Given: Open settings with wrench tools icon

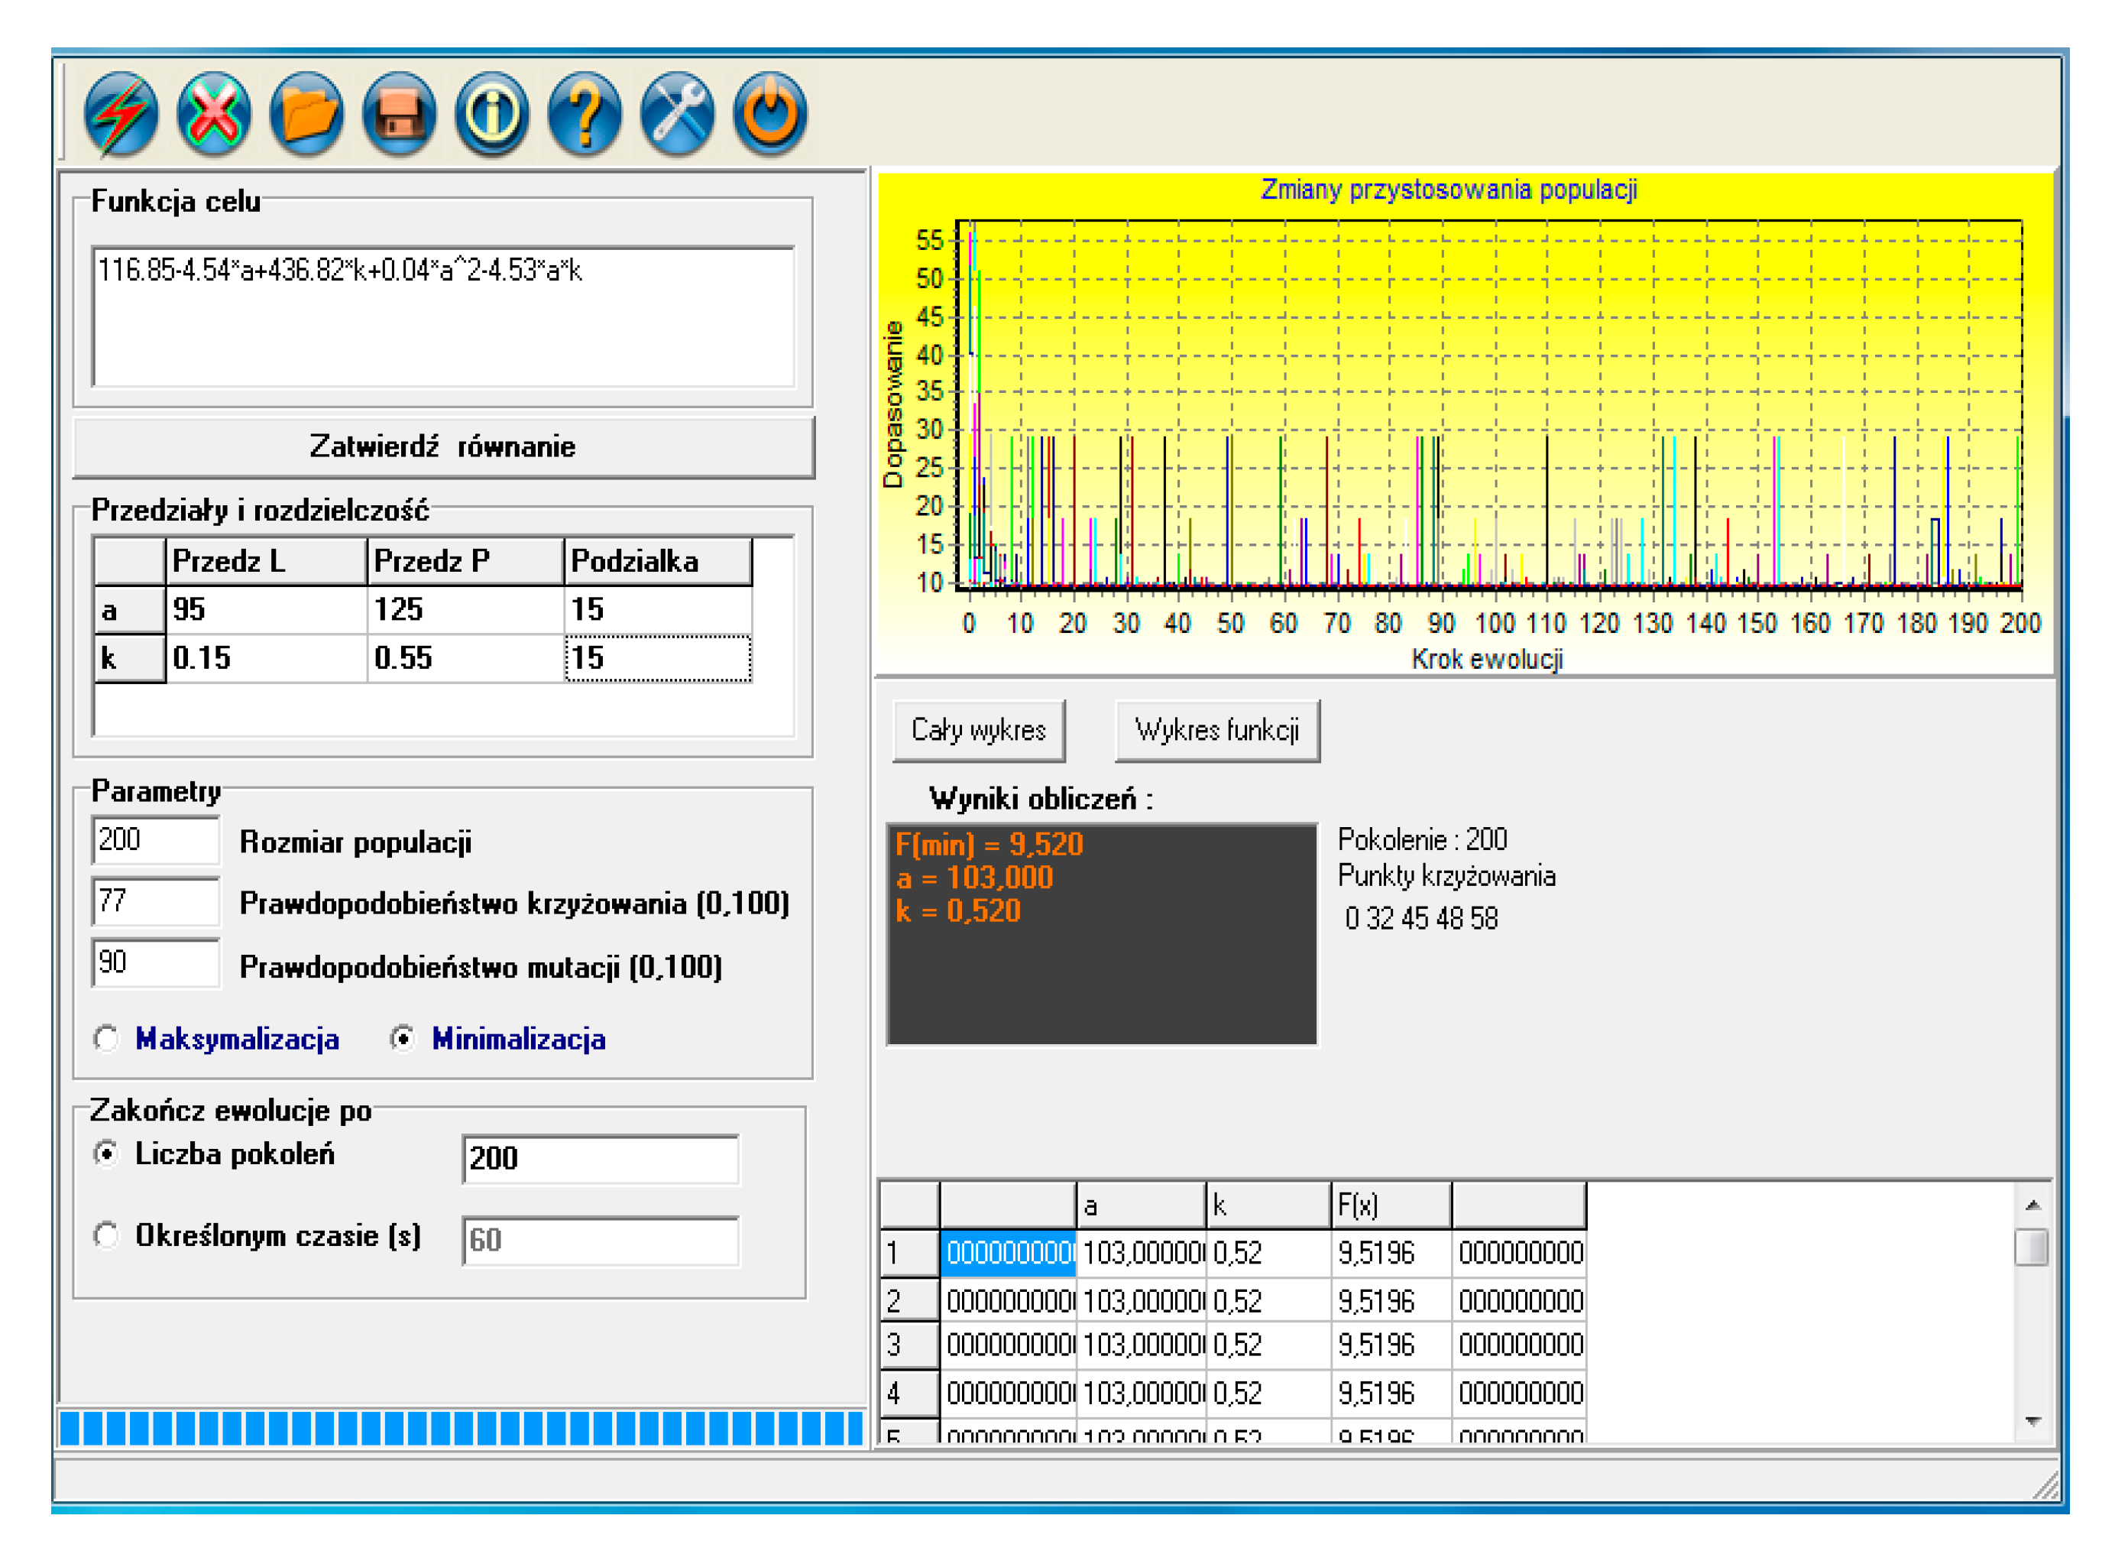Looking at the screenshot, I should pos(678,115).
